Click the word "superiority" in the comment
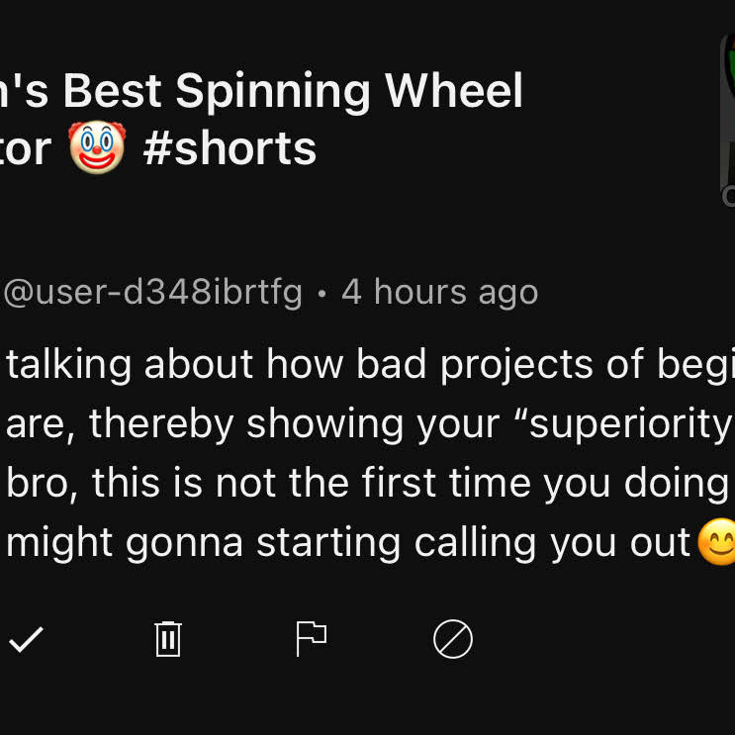Screen dimensions: 735x735 [x=635, y=424]
